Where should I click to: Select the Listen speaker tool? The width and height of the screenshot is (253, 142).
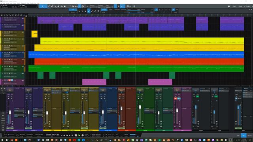pos(65,6)
